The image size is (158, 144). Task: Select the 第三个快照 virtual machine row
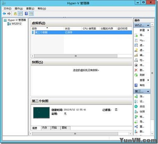[x=82, y=33]
